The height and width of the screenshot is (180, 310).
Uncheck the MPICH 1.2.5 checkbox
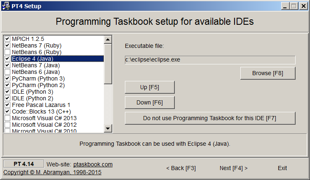click(7, 39)
